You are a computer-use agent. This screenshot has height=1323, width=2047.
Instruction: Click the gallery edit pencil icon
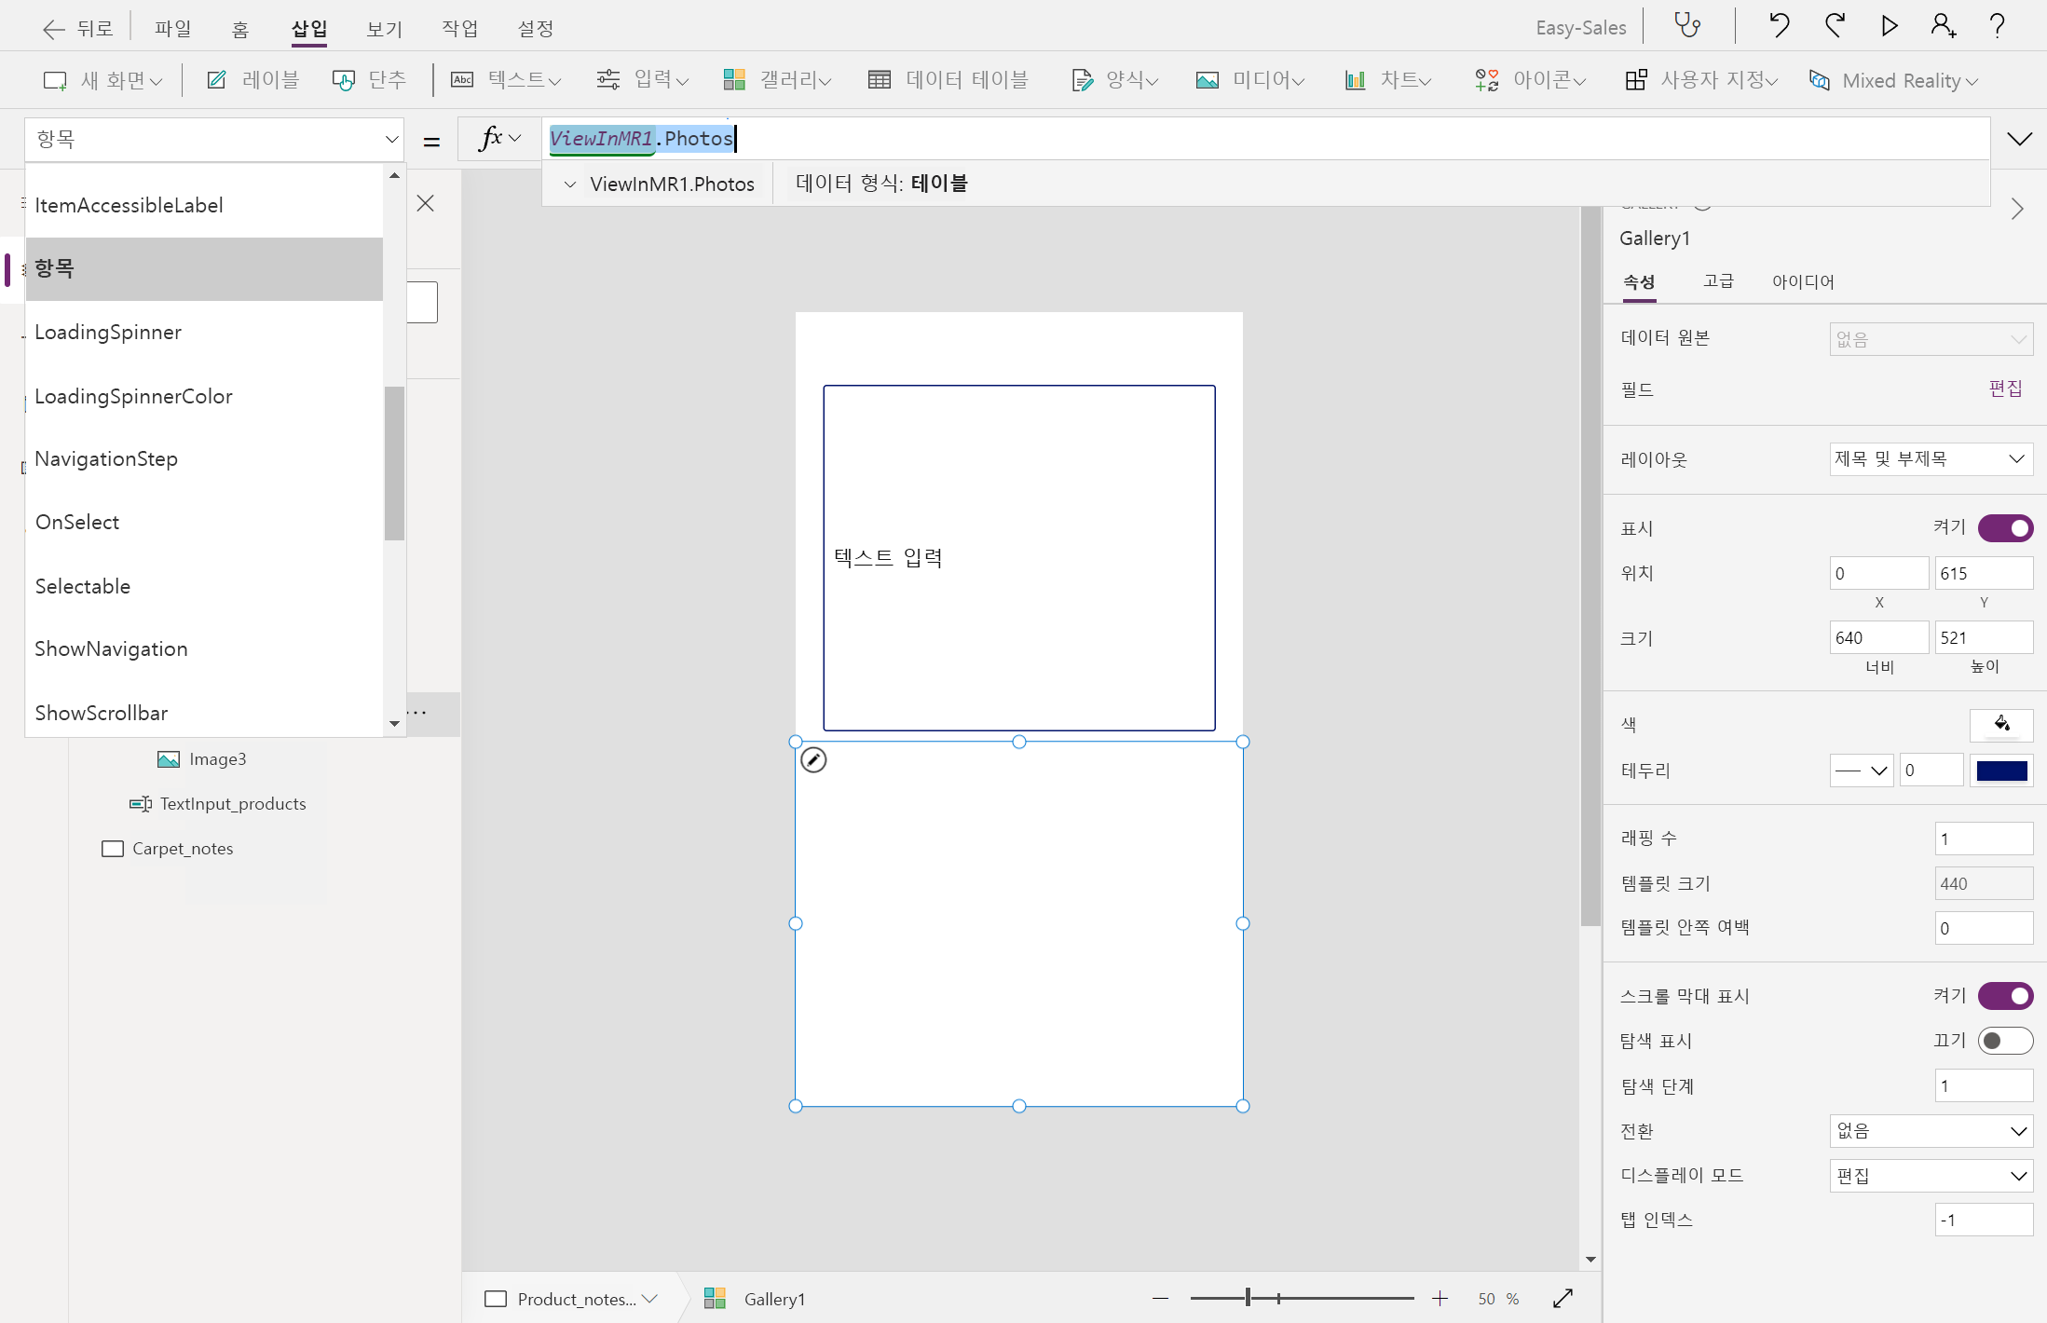pos(813,760)
